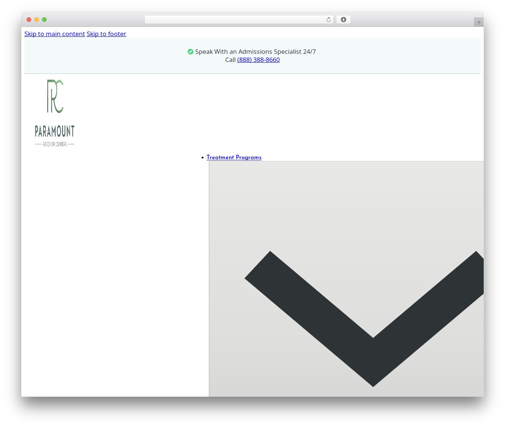505x427 pixels.
Task: Follow the Skip to footer link
Action: point(107,34)
